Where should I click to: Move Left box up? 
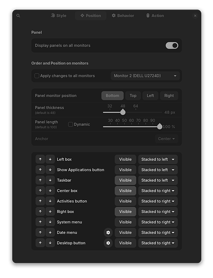click(x=40, y=159)
